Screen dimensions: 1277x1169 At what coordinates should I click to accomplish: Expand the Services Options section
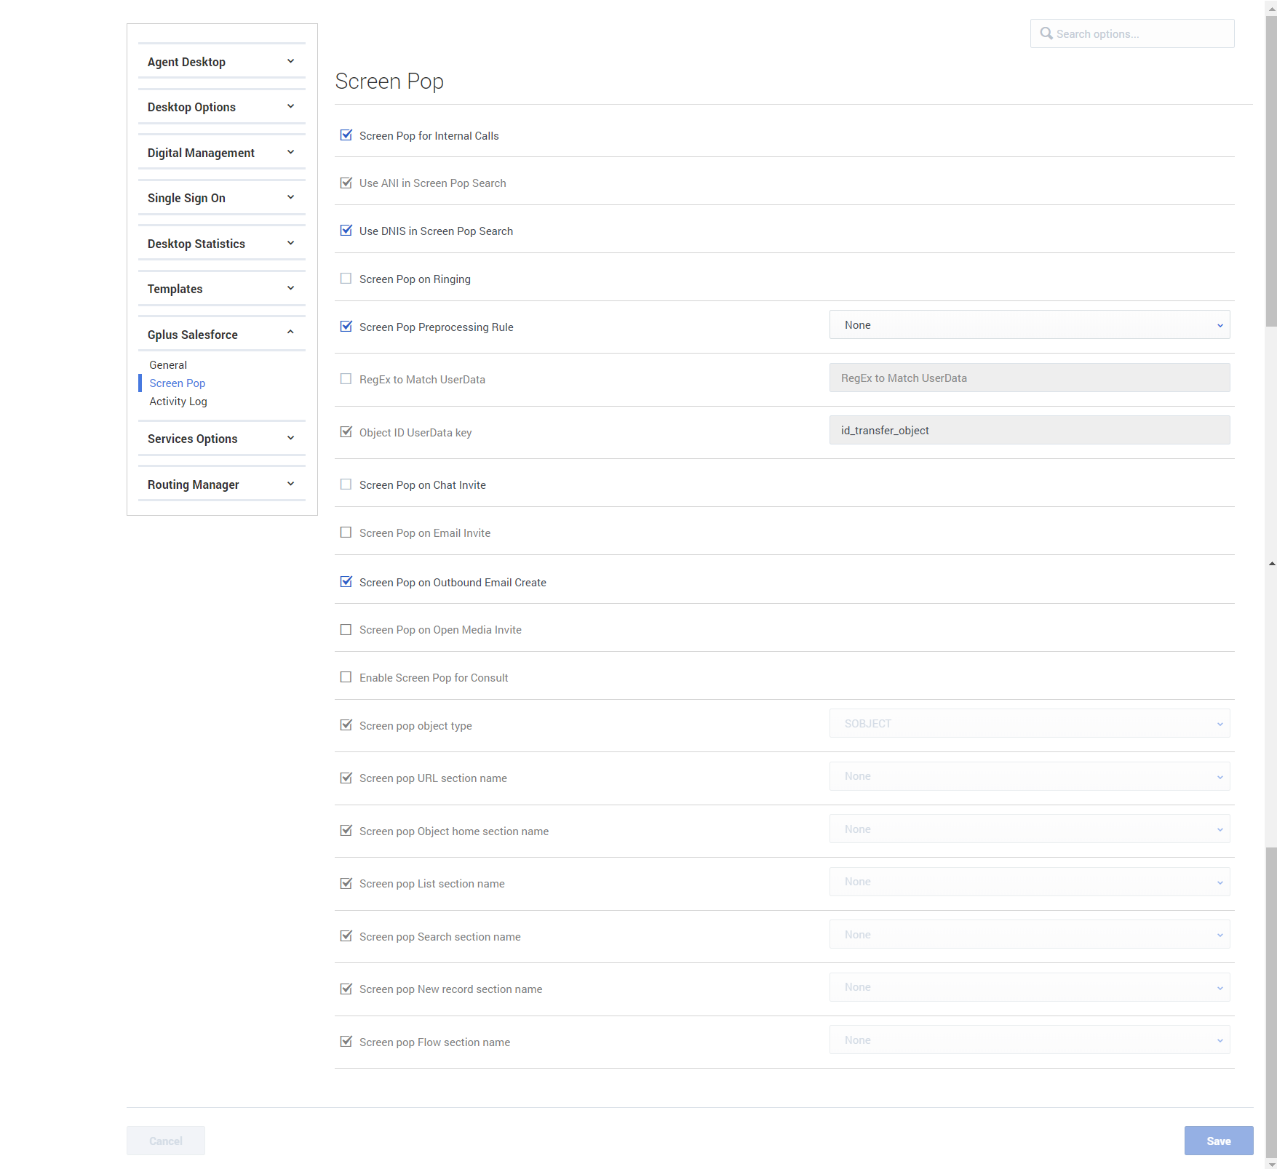click(222, 439)
